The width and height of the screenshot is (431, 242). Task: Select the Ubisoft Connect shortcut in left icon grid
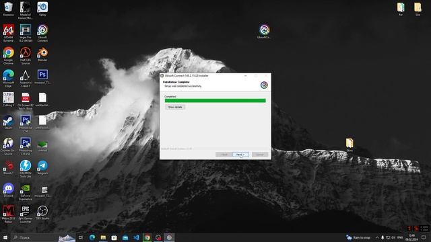point(42,33)
